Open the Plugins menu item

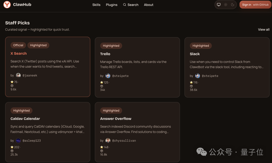coord(112,5)
